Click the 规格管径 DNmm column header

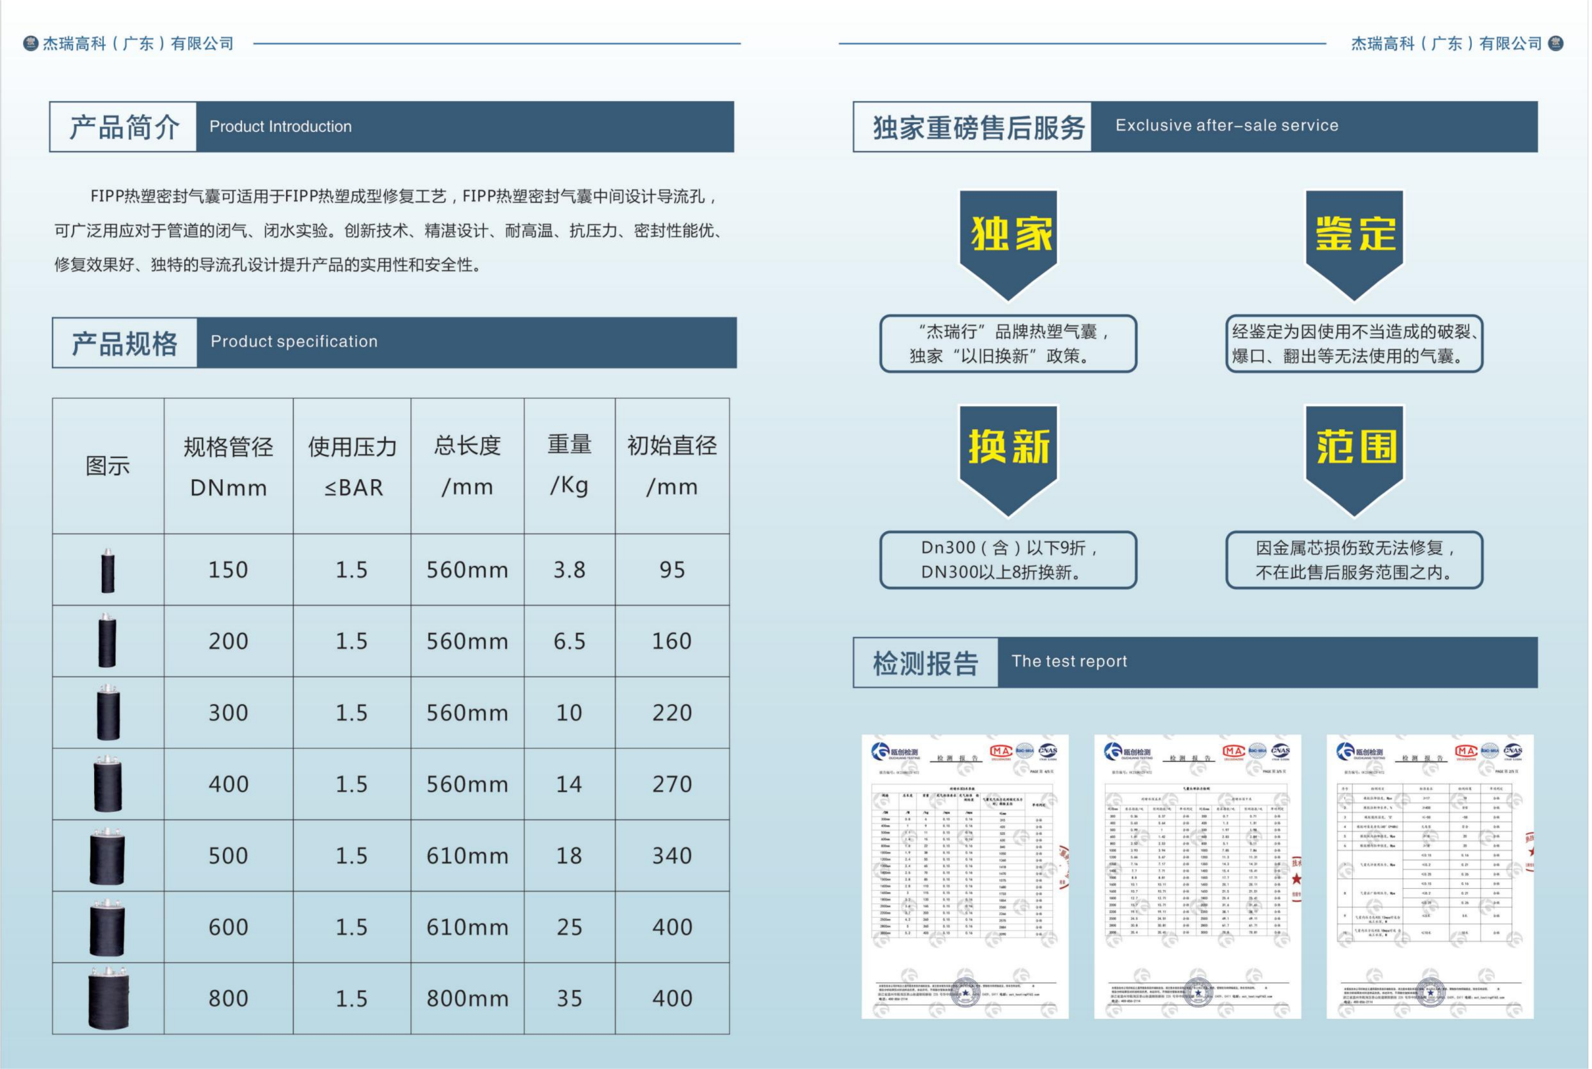tap(228, 467)
